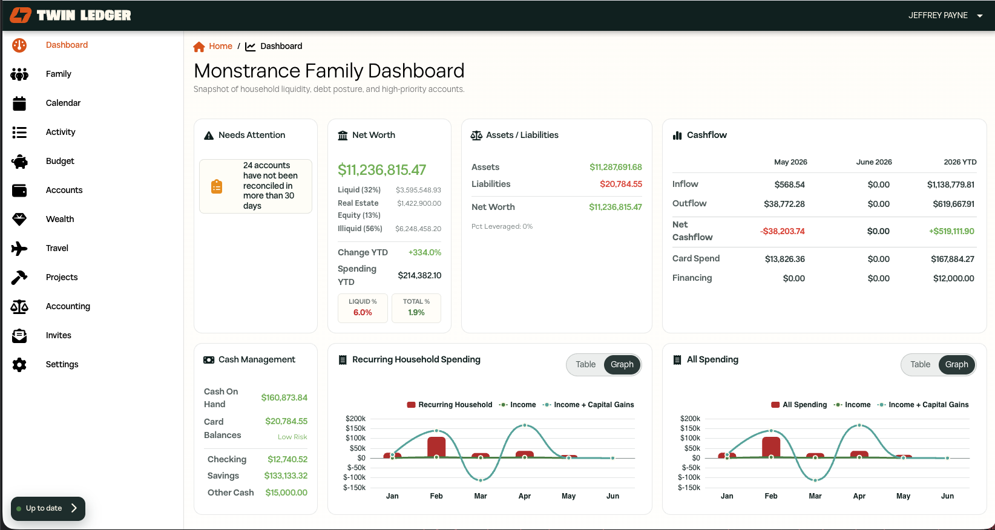Screen dimensions: 995x530
Task: Open Family in the sidebar menu
Action: (x=59, y=74)
